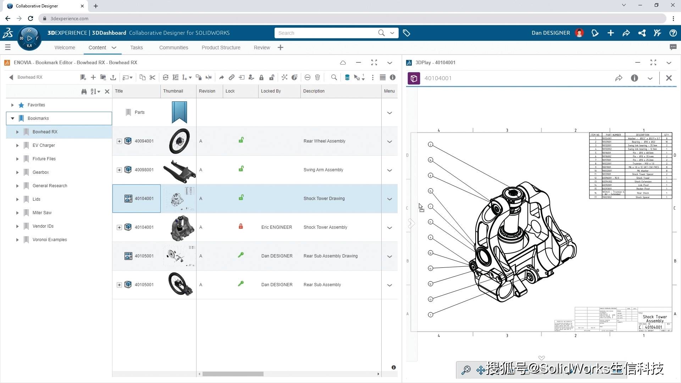Viewport: 681px width, 383px height.
Task: Select the Rear Wheel Assembly thumbnail
Action: 179,141
